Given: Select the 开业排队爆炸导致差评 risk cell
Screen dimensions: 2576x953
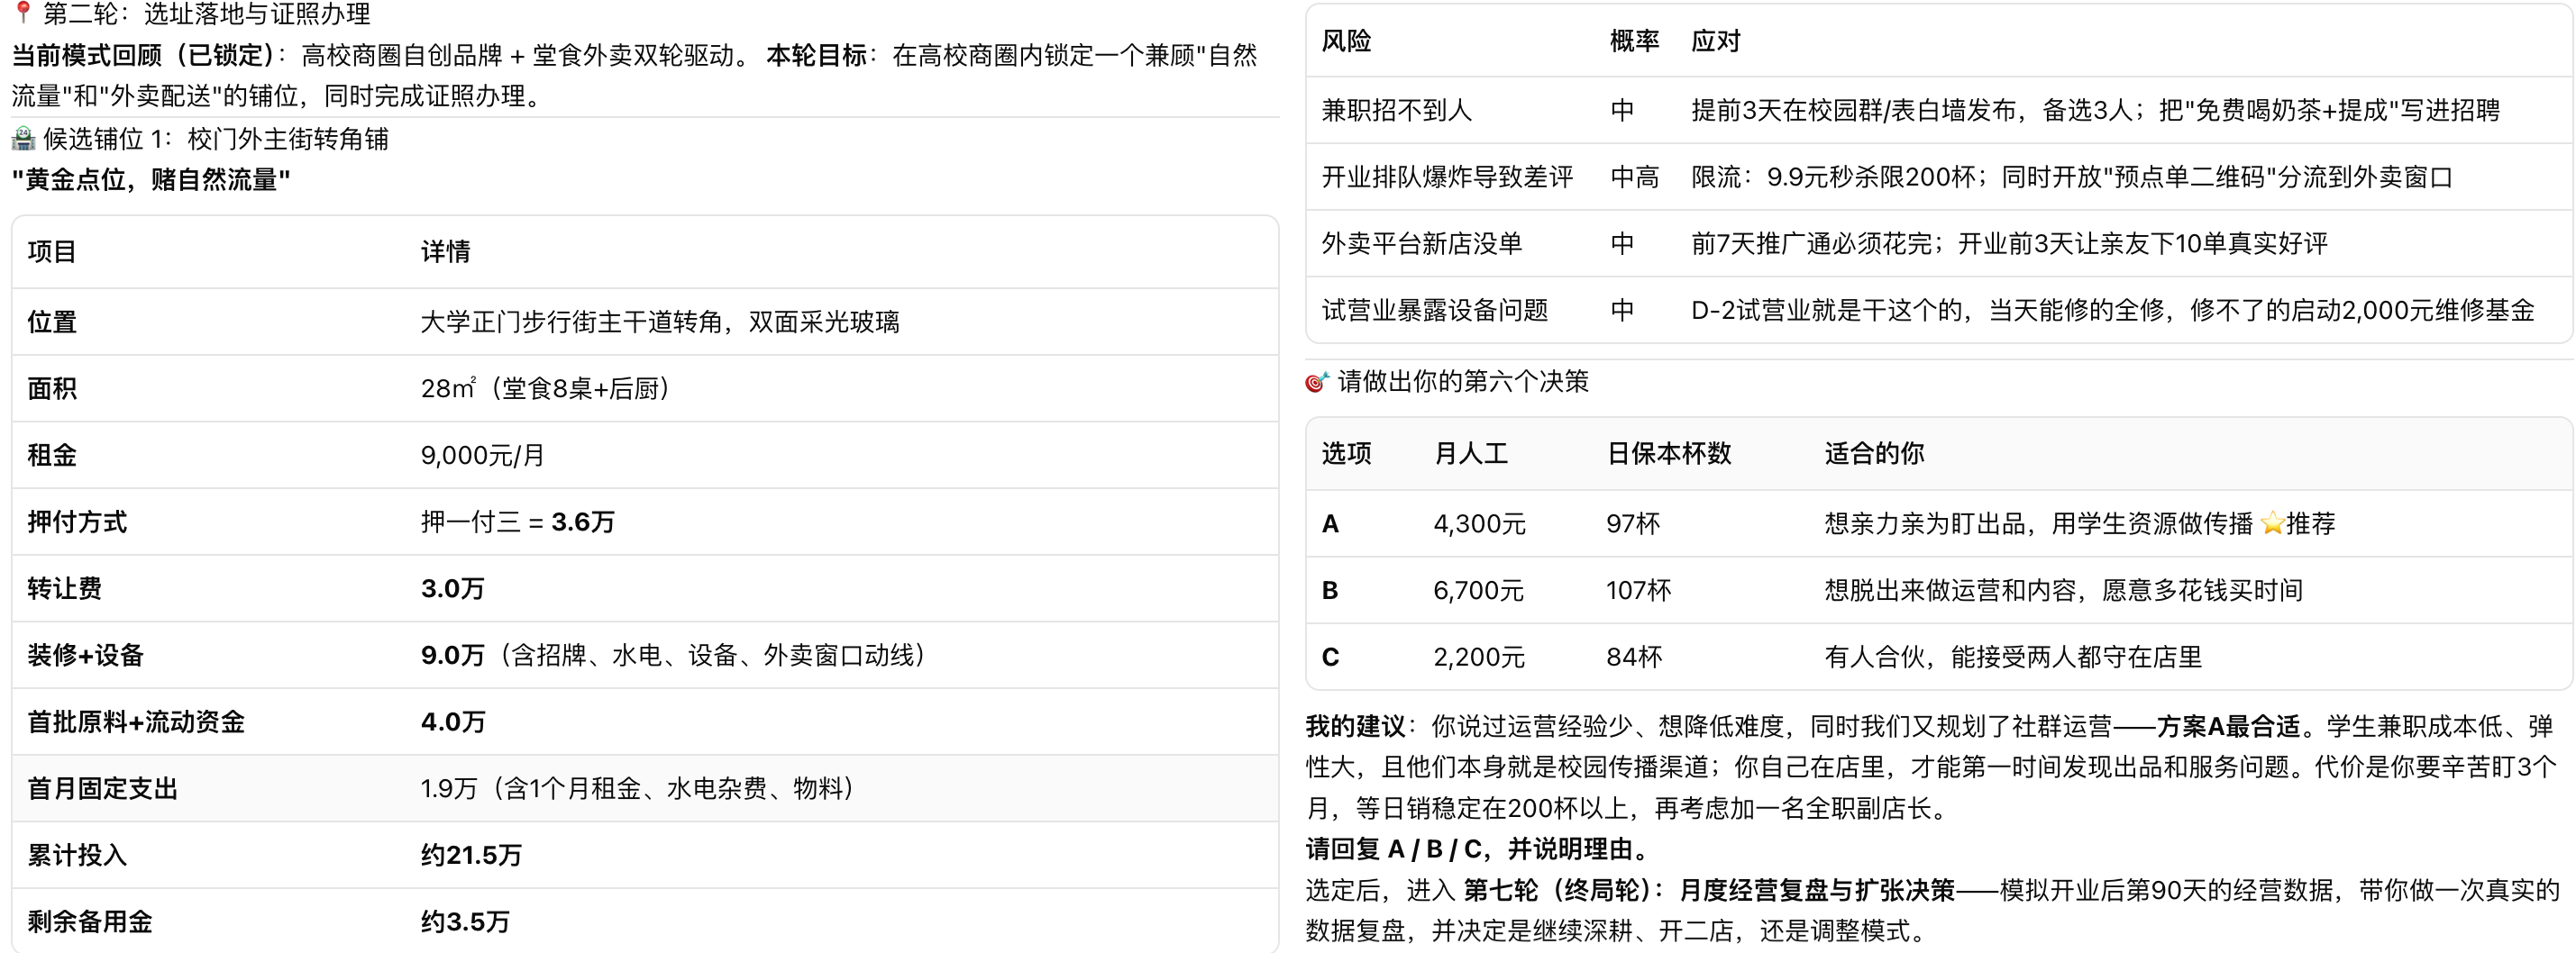Looking at the screenshot, I should coord(1448,177).
